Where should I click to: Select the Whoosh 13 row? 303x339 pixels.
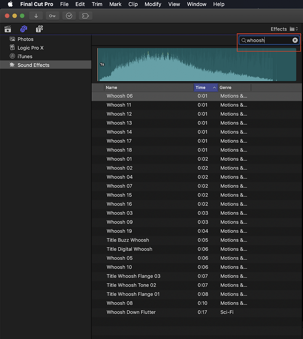(x=197, y=123)
